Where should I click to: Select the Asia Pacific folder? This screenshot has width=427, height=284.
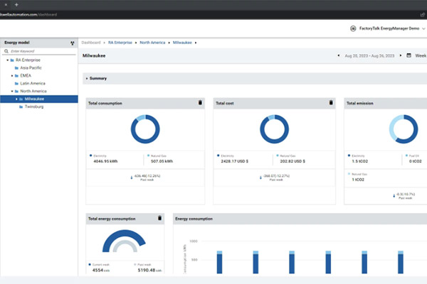(x=31, y=67)
